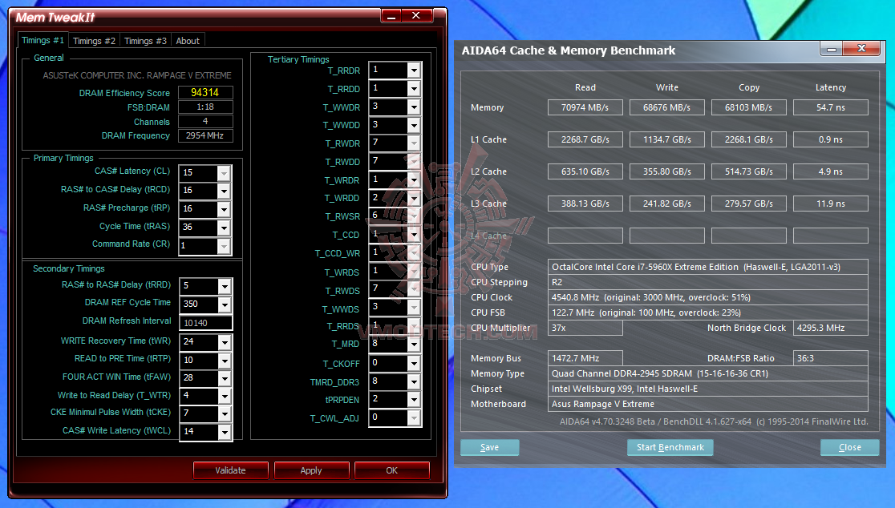
Task: Open the Command Rate (CR) dropdown
Action: (x=224, y=246)
